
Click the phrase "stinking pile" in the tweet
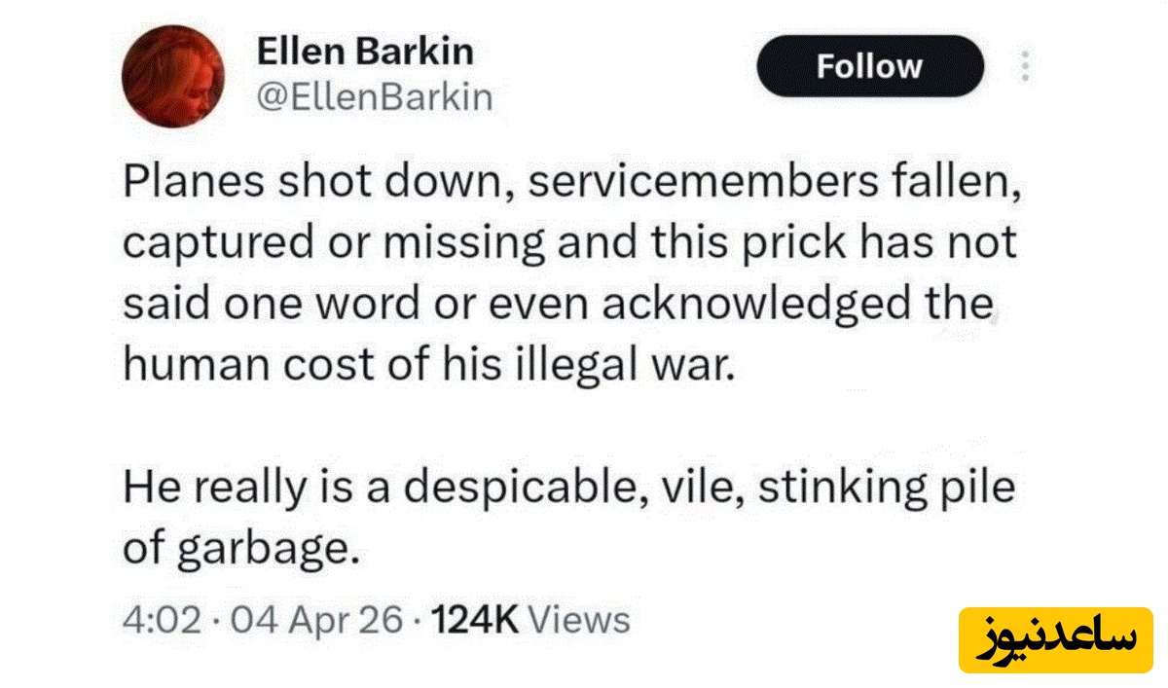click(x=887, y=487)
